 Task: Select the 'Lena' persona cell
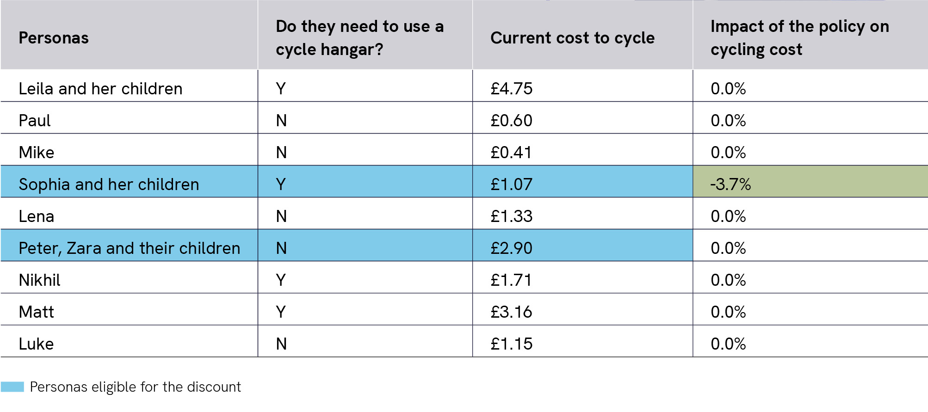coord(37,216)
